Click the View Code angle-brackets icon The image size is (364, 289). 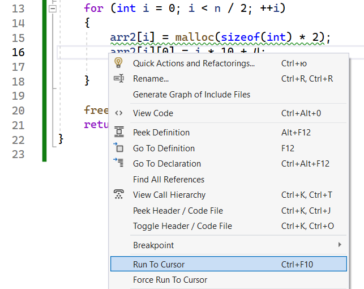click(x=119, y=113)
